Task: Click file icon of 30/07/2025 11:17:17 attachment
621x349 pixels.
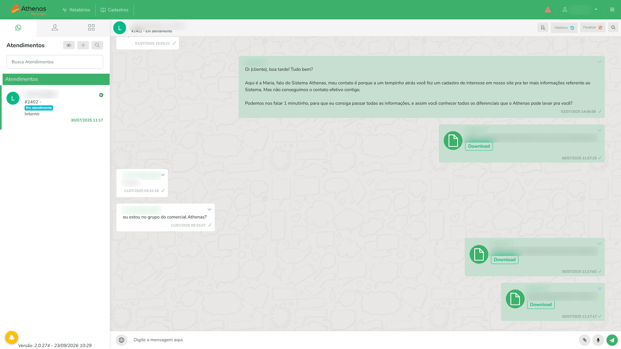Action: pyautogui.click(x=515, y=299)
